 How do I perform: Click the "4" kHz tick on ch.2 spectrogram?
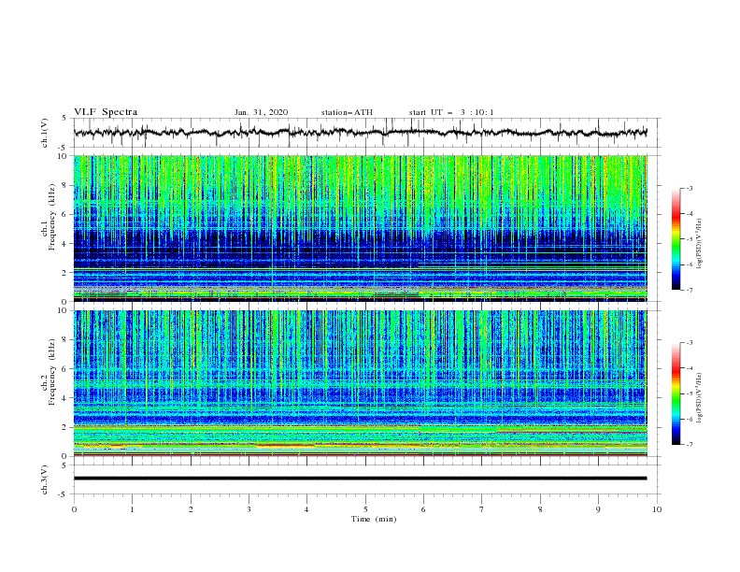(x=65, y=398)
